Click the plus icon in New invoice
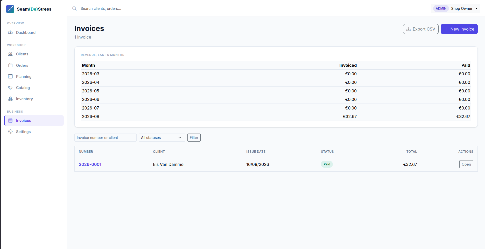 pyautogui.click(x=446, y=29)
